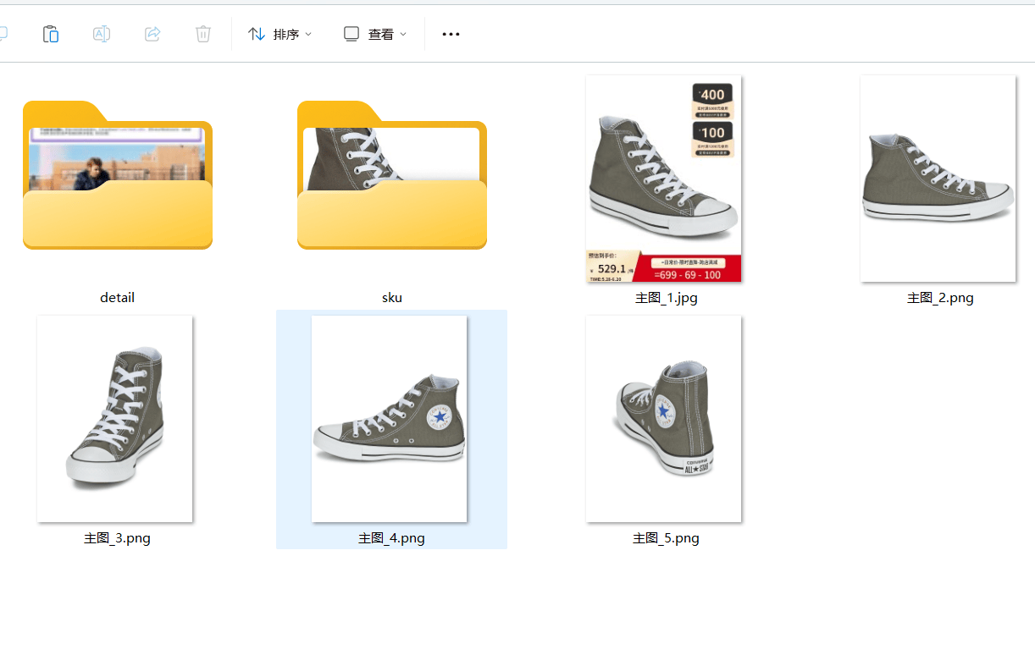This screenshot has height=655, width=1035.
Task: Select the 主图_2.png thumbnail
Action: 938,179
